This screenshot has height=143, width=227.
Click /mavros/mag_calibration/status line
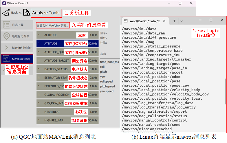[154, 116]
